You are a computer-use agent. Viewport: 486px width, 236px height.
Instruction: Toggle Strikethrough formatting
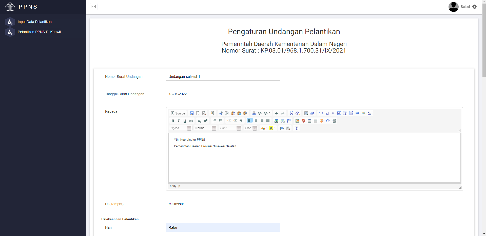(191, 121)
